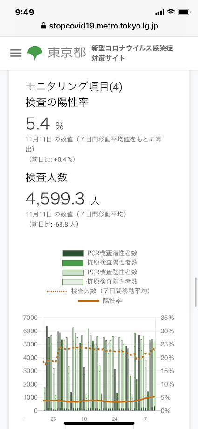Tap the bottom home indicator bar
The width and height of the screenshot is (198, 429).
[99, 423]
